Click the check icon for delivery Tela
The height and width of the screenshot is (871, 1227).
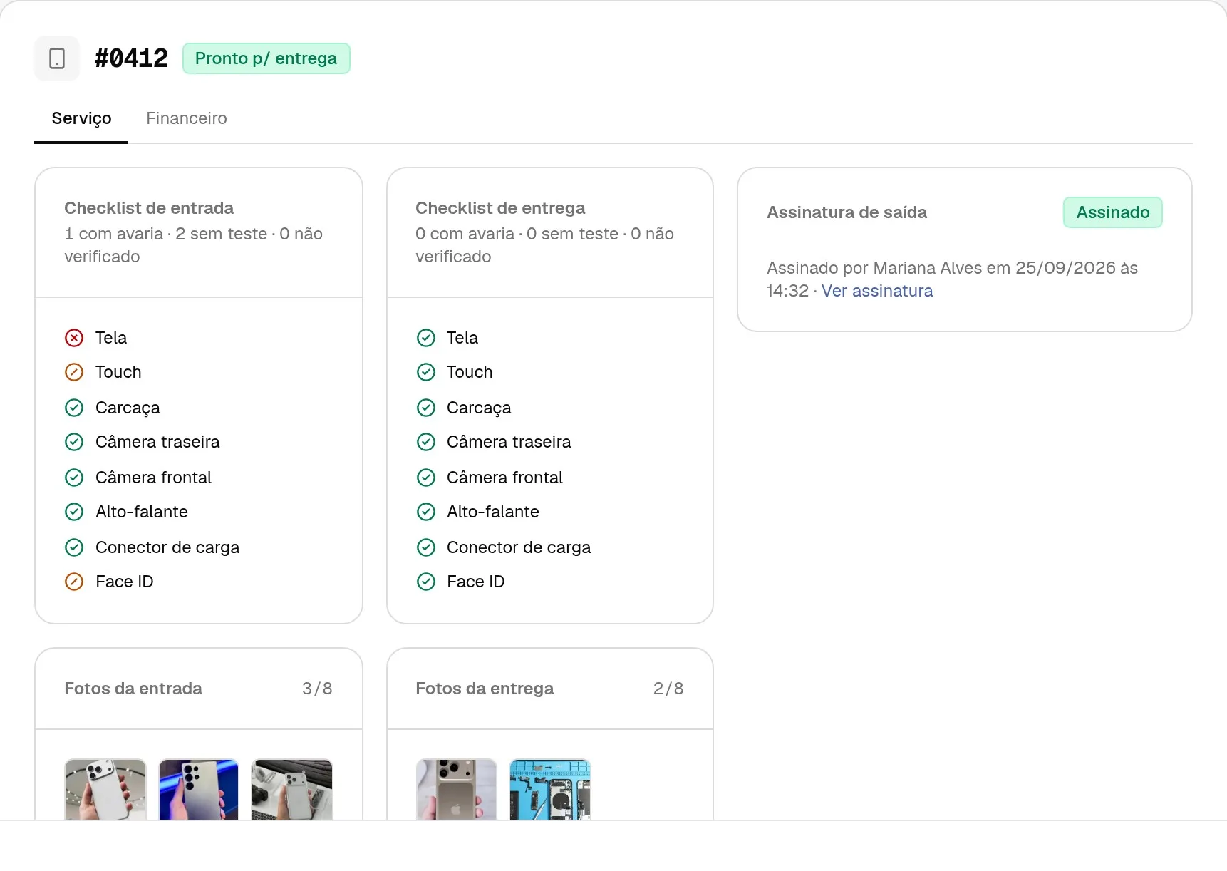(426, 338)
